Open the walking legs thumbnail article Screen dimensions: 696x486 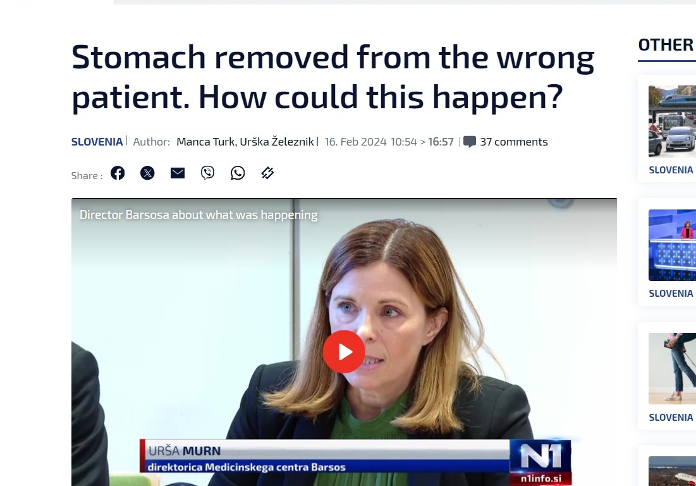[x=672, y=368]
